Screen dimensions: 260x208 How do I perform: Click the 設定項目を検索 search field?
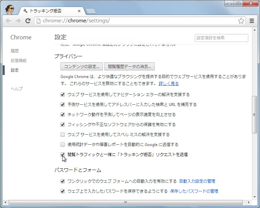[x=221, y=38]
